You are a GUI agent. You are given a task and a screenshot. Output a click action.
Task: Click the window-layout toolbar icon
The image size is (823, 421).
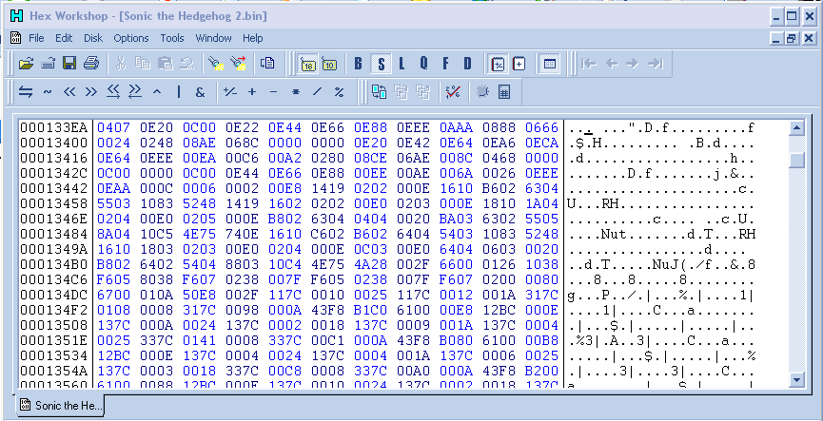[550, 65]
